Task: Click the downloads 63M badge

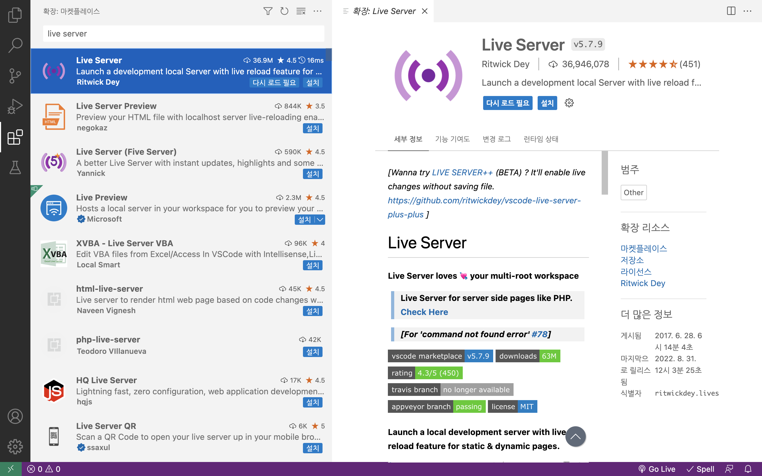Action: point(528,356)
